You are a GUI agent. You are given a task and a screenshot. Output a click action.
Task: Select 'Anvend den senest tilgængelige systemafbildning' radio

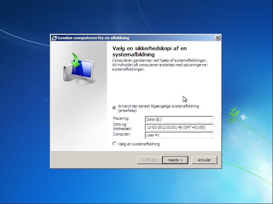click(x=114, y=108)
